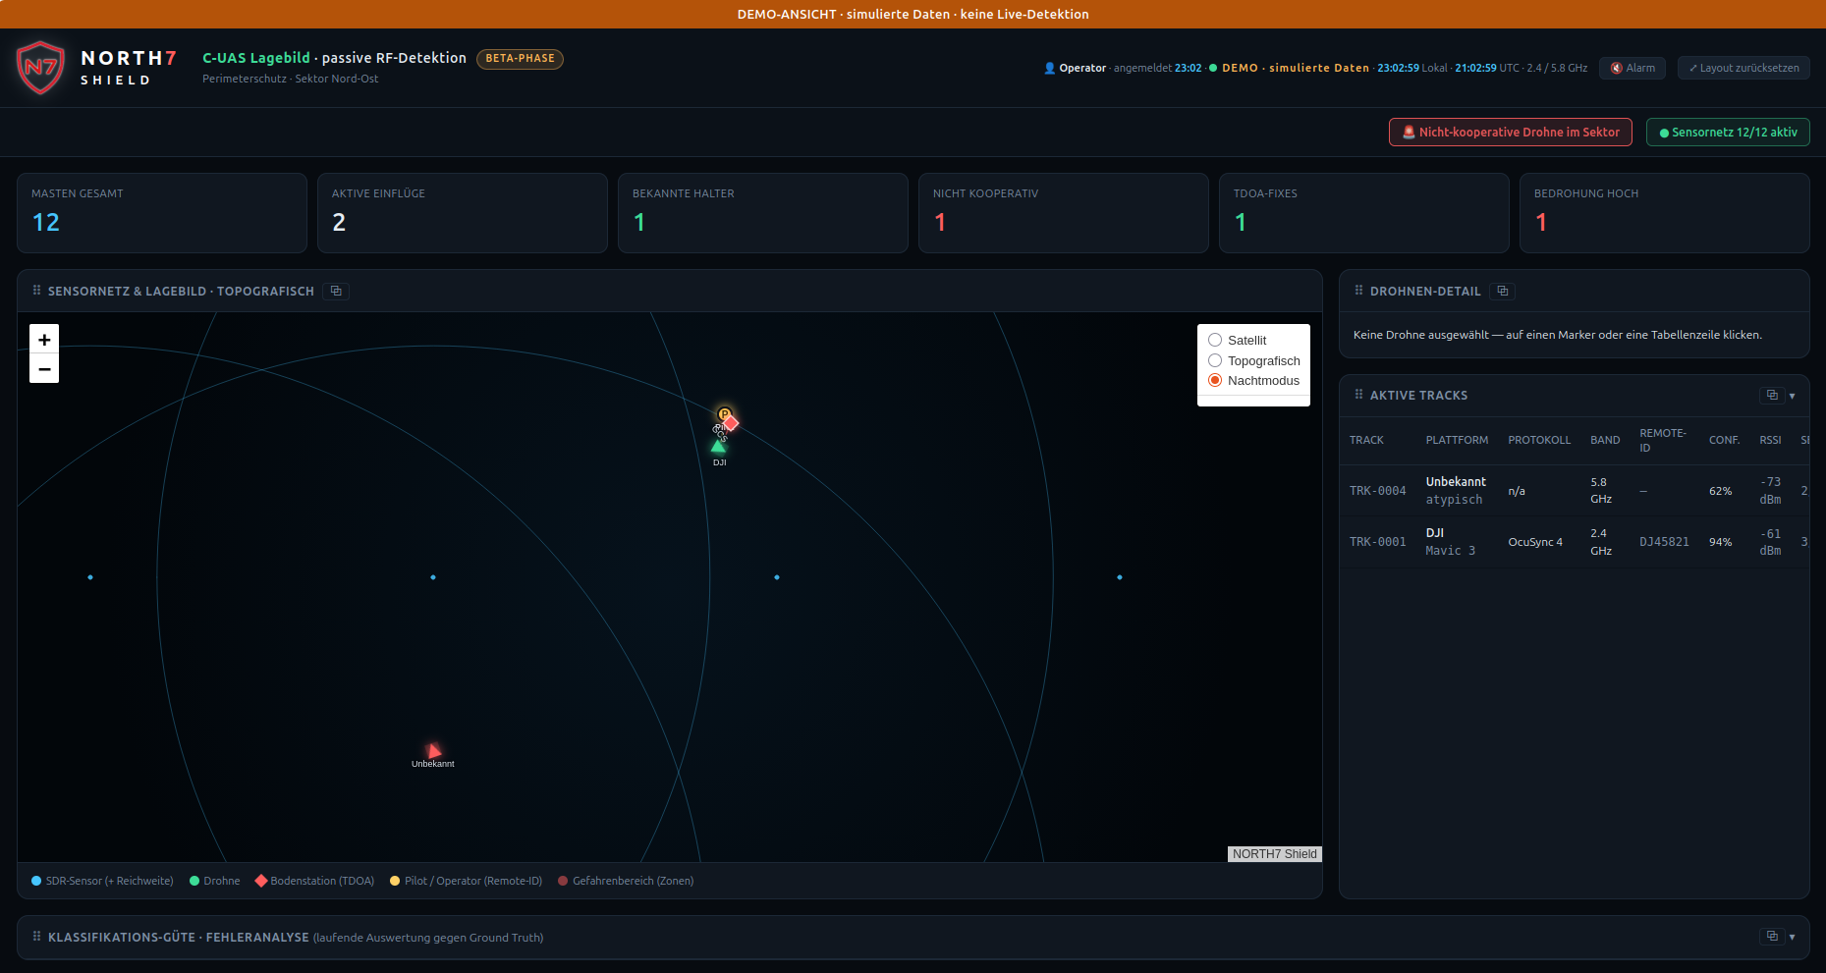Click the 94% confidence value

click(x=1720, y=542)
